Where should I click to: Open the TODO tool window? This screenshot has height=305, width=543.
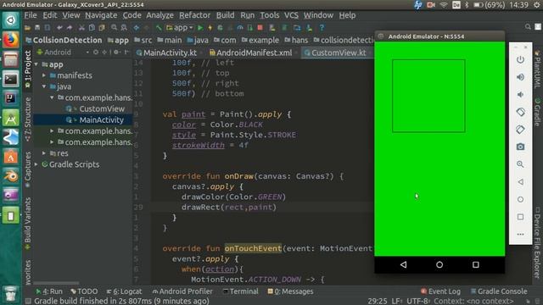[84, 291]
